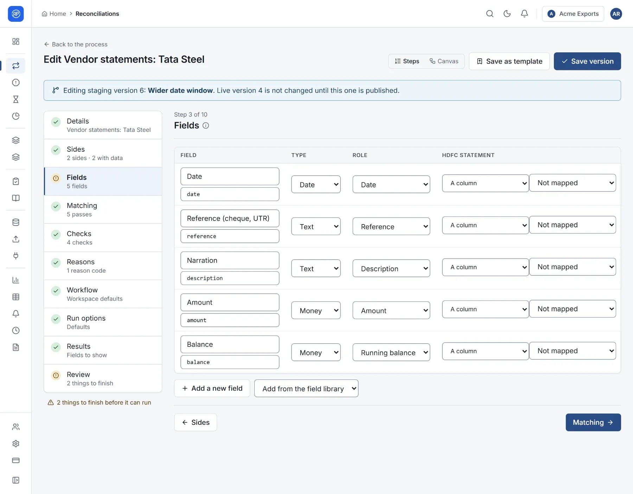
Task: Open the settings gear icon in sidebar
Action: [x=16, y=444]
